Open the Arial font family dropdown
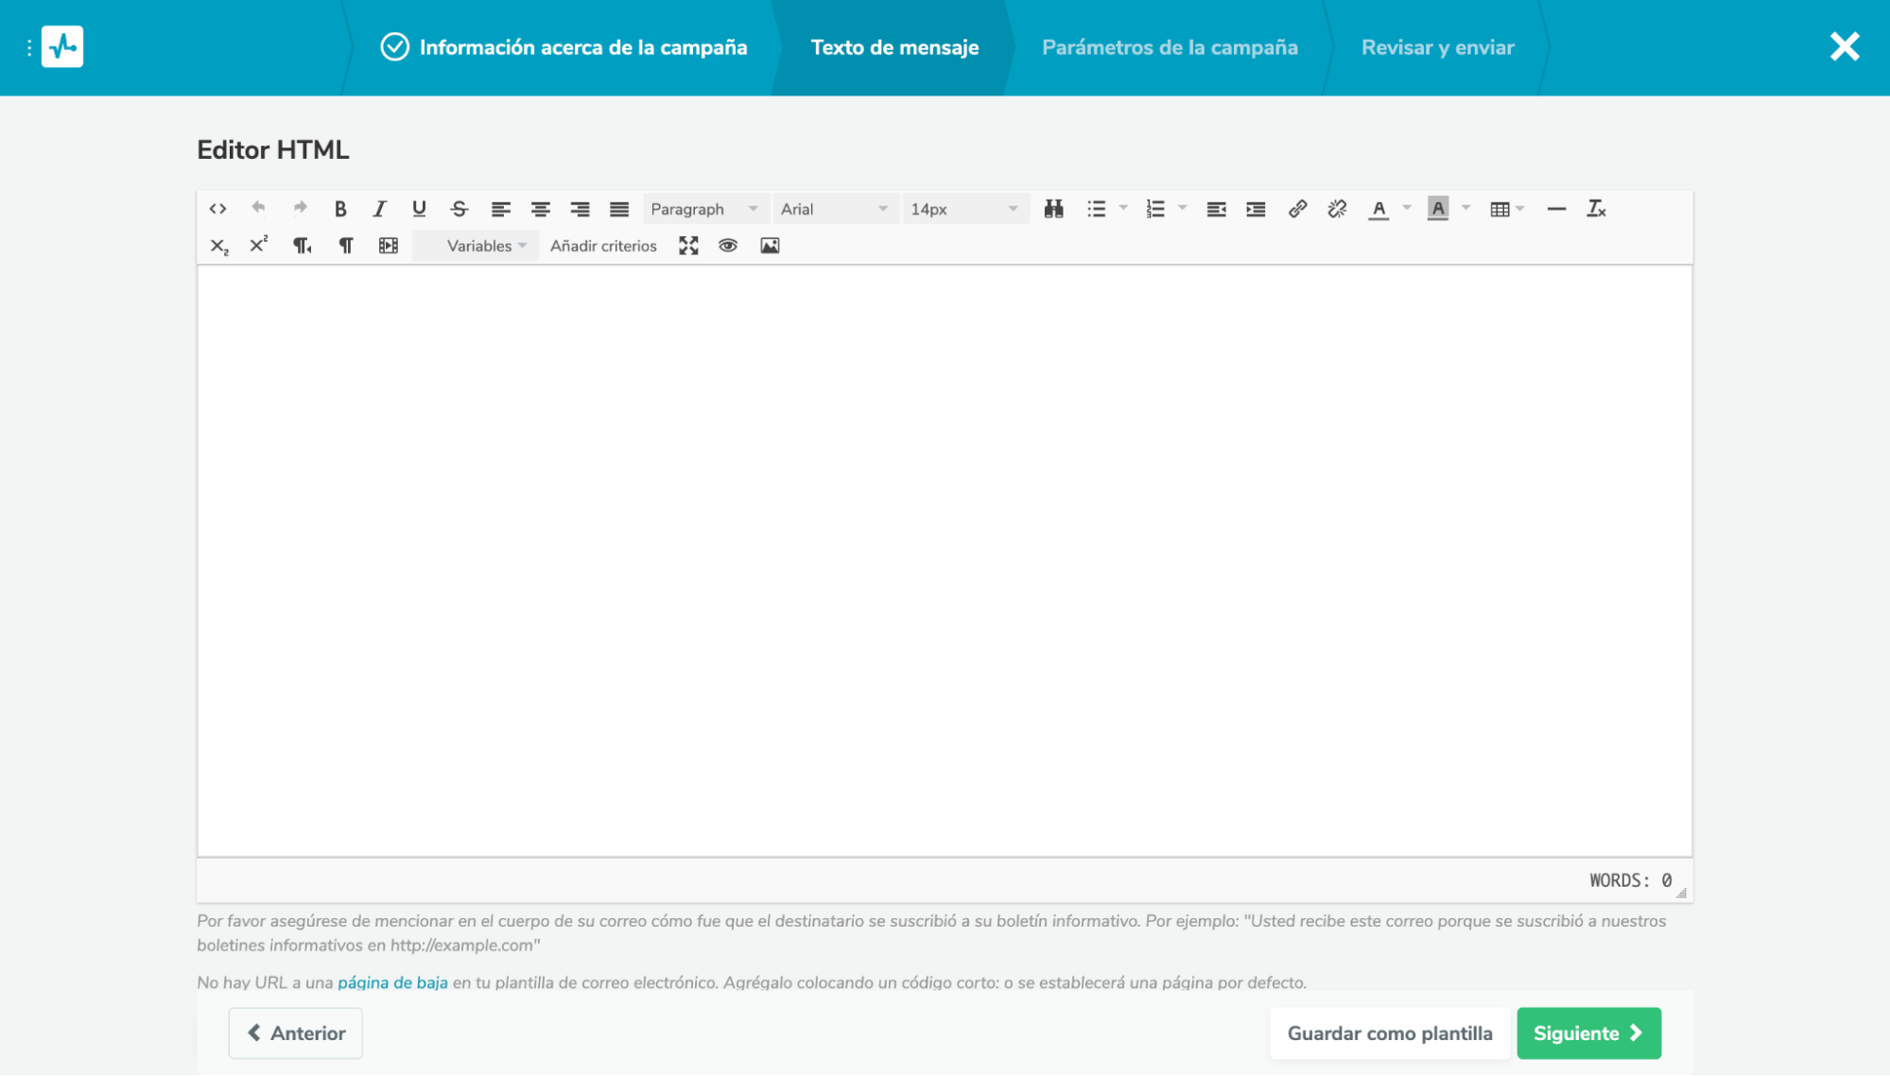 [833, 209]
